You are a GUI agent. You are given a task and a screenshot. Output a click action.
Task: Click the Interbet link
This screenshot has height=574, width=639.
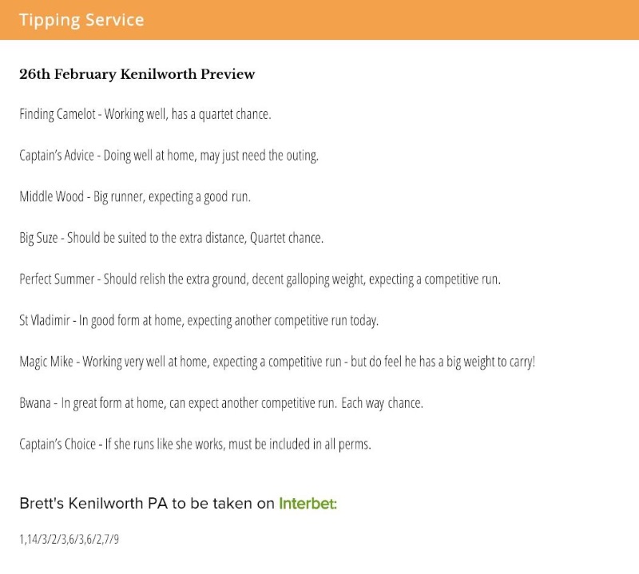[x=308, y=504]
